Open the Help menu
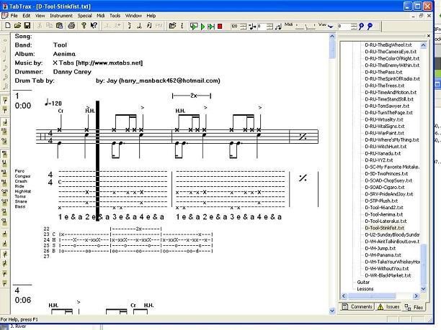Screen dimensions: 441x330 point(151,16)
